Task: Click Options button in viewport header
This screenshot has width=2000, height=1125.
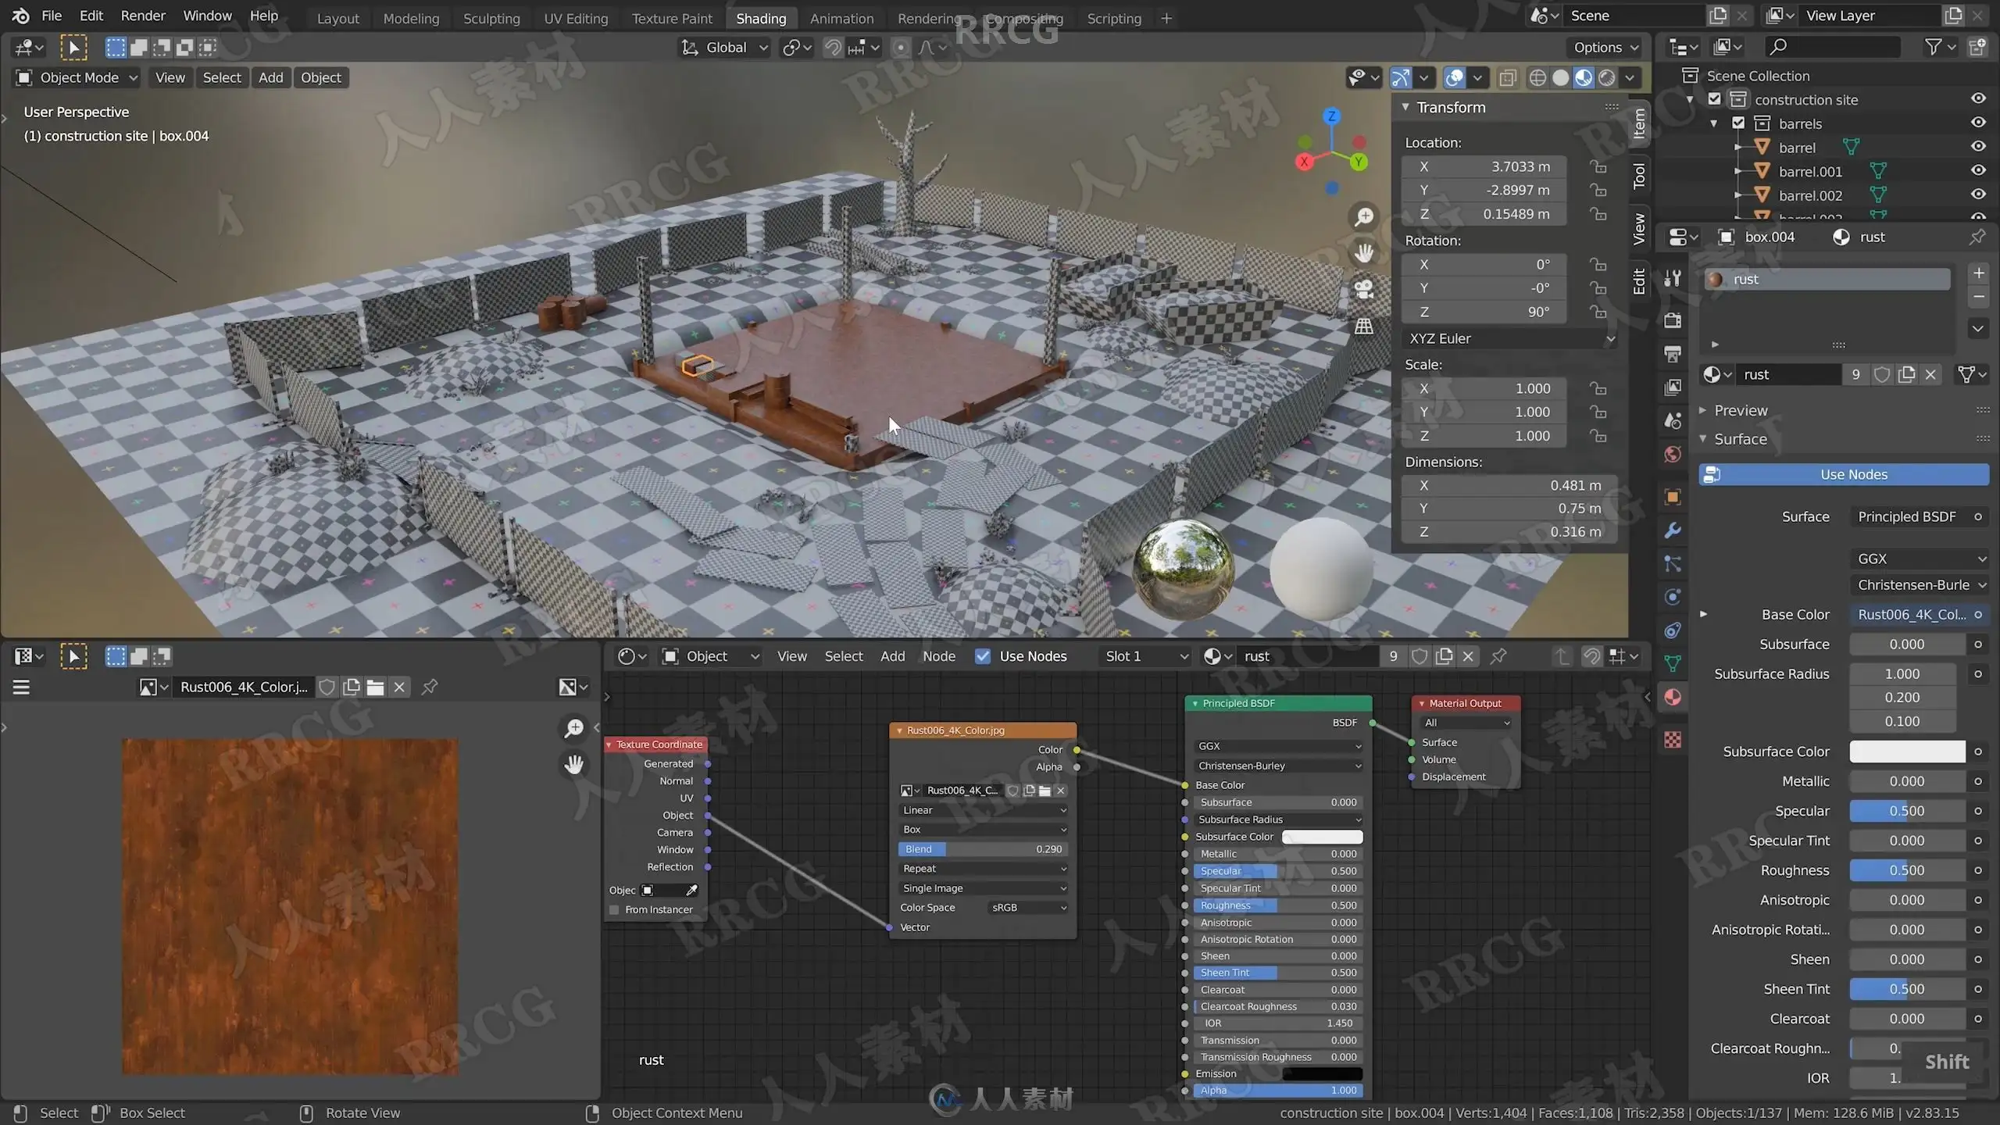Action: 1605,48
